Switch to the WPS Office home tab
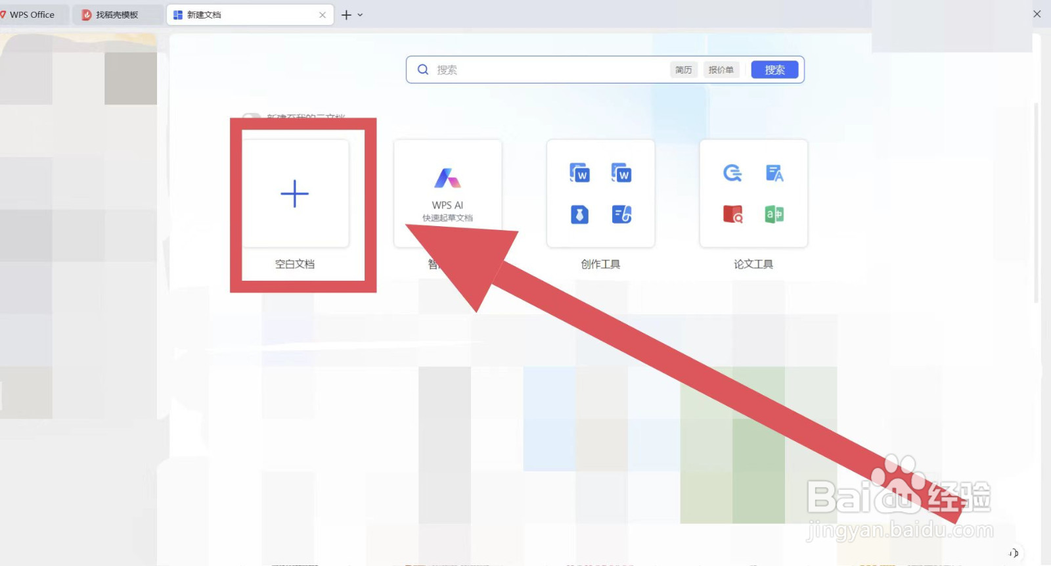This screenshot has width=1051, height=566. point(32,14)
